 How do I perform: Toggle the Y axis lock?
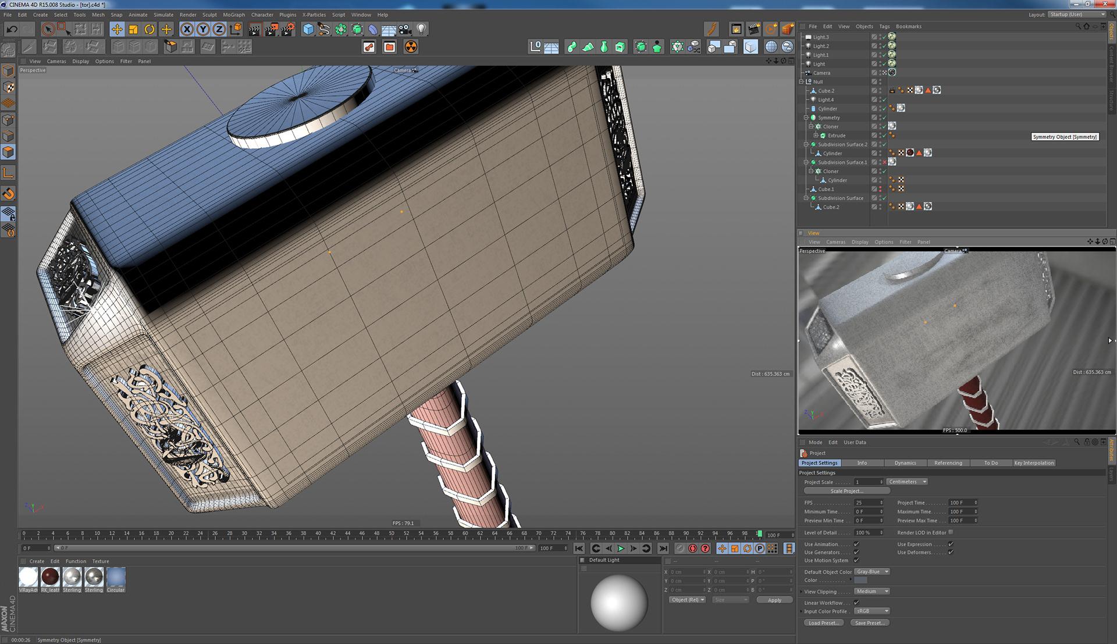pos(203,29)
